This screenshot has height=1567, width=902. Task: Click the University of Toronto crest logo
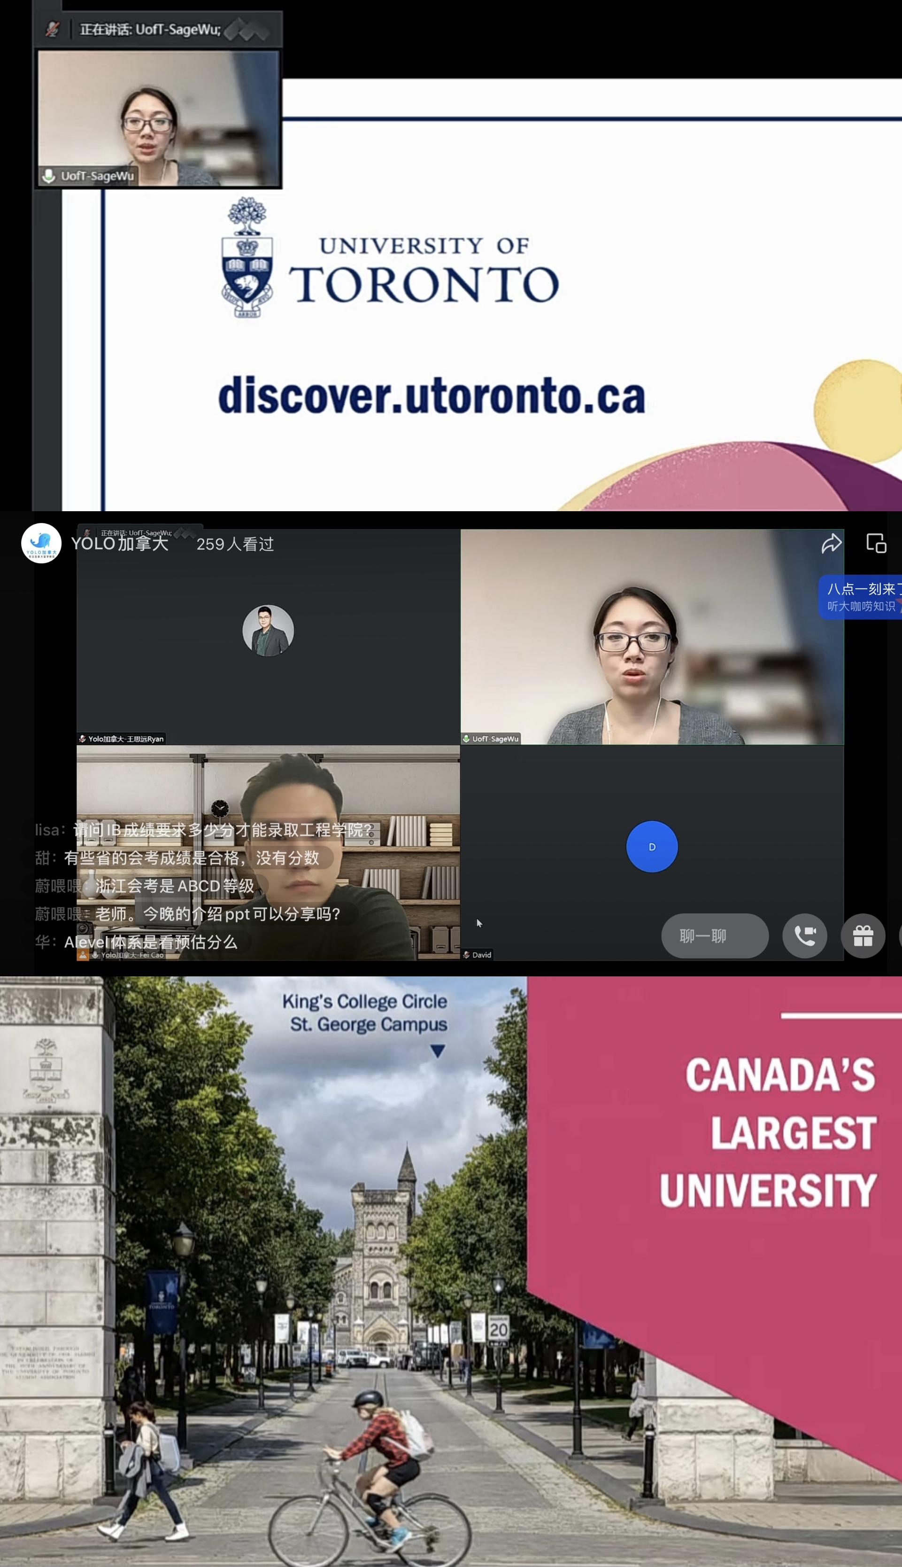(x=247, y=257)
